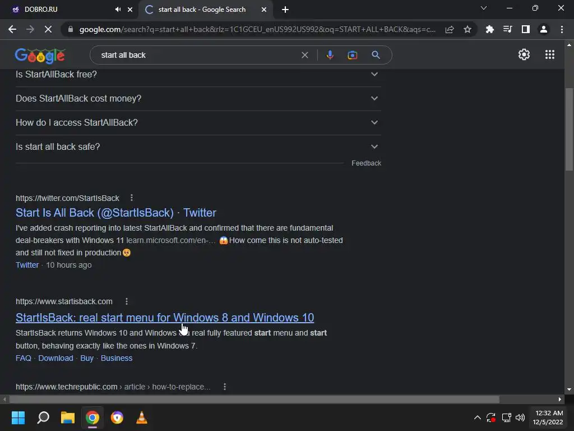The height and width of the screenshot is (431, 574).
Task: Click horizontal scrollbar right arrow
Action: [560, 399]
